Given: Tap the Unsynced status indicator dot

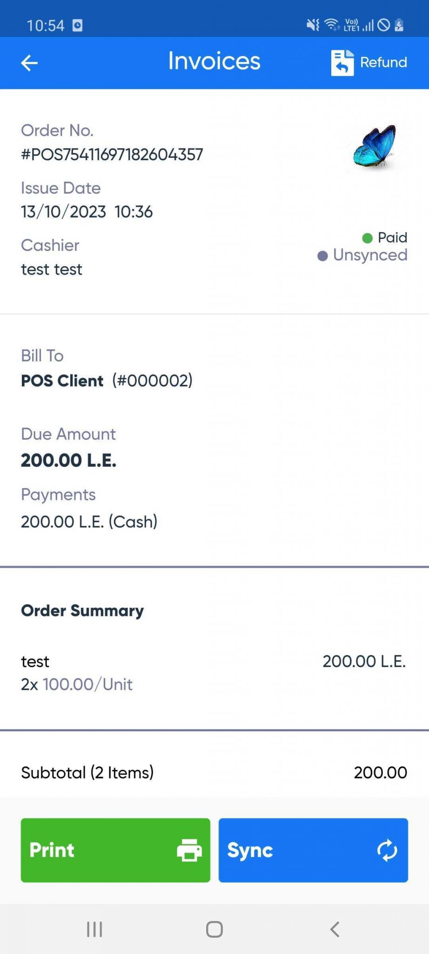Looking at the screenshot, I should coord(322,255).
